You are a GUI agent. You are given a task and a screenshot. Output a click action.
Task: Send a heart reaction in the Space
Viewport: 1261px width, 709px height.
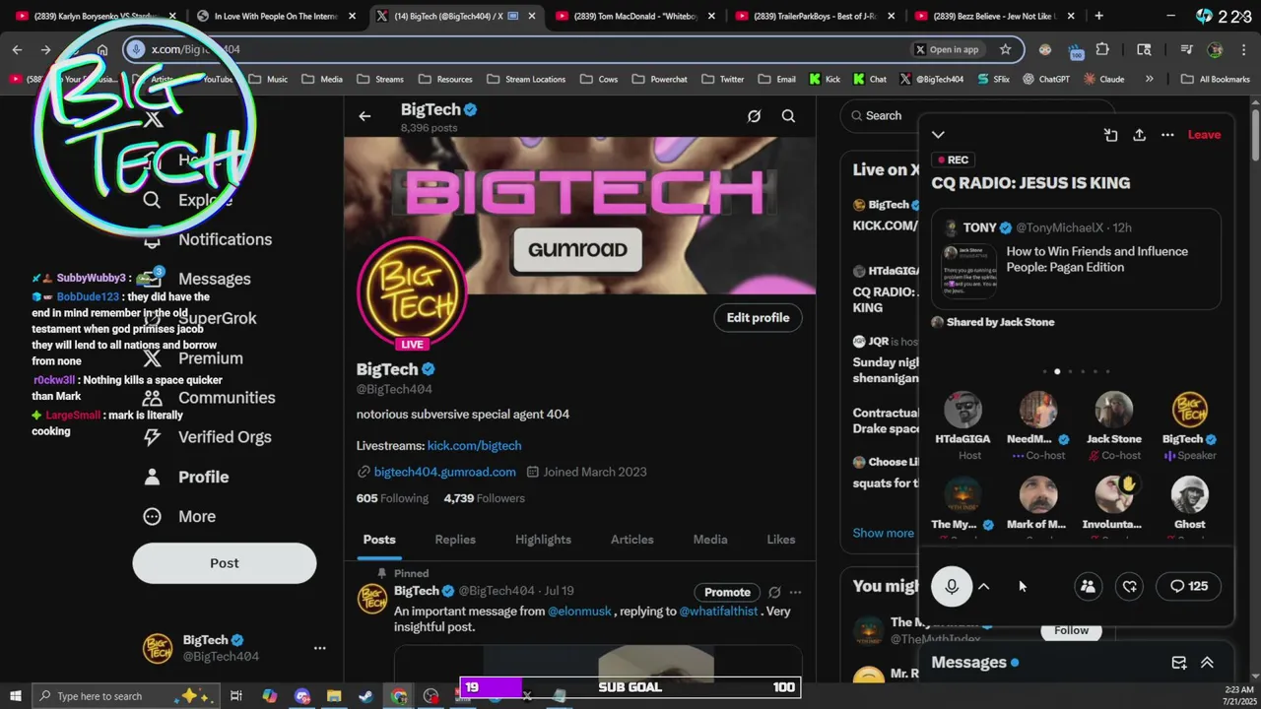coord(1130,586)
